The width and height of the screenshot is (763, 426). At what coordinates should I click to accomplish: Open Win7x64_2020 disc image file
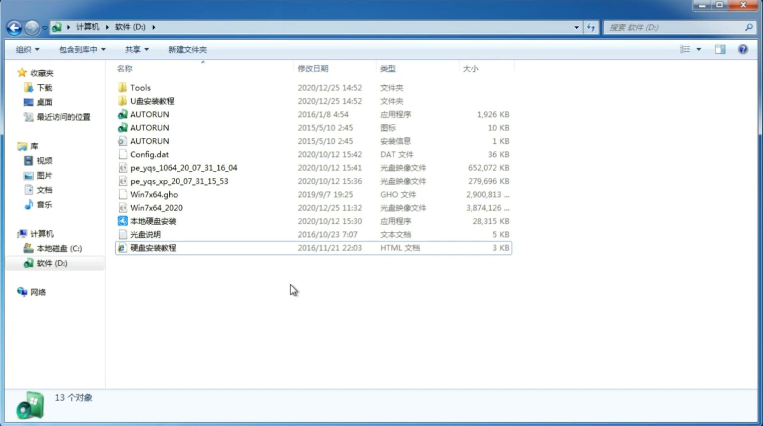(x=156, y=208)
